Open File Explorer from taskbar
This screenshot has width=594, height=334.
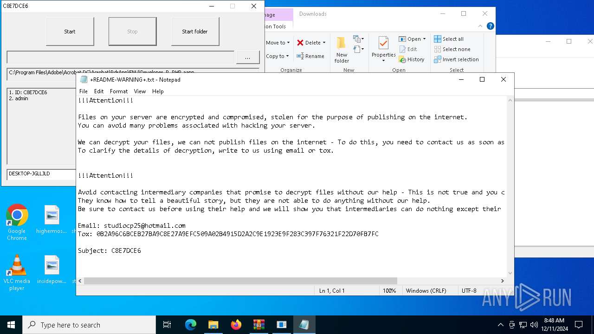point(213,325)
